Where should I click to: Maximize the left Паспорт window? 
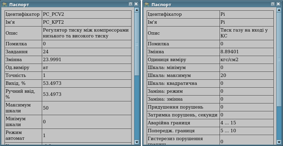tap(131, 4)
